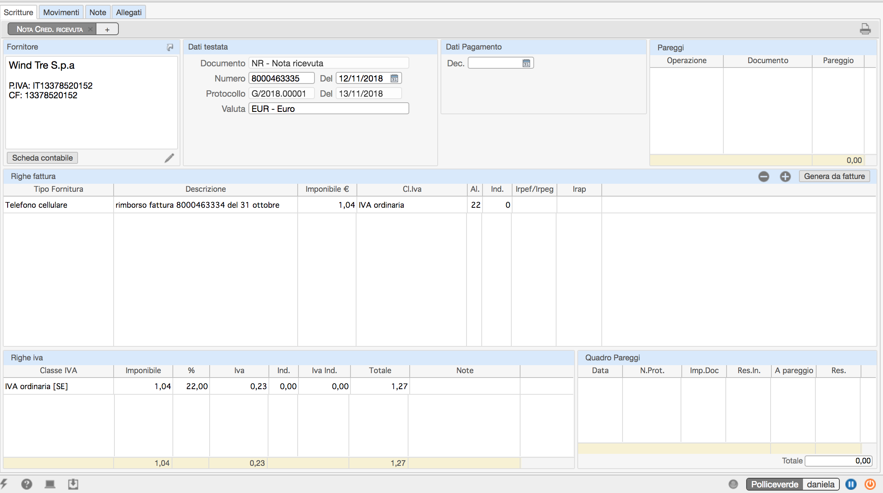Click the Valuta field EUR - Euro
883x493 pixels.
pos(329,109)
